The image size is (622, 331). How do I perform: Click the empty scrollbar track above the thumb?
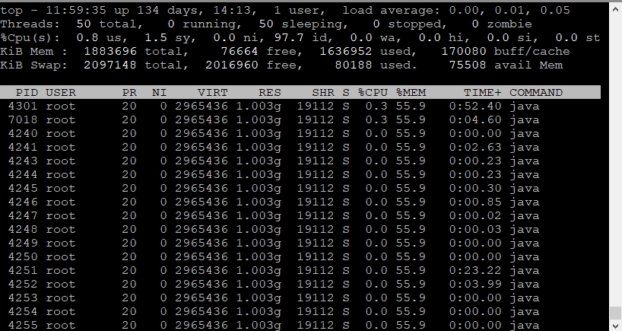[614, 152]
